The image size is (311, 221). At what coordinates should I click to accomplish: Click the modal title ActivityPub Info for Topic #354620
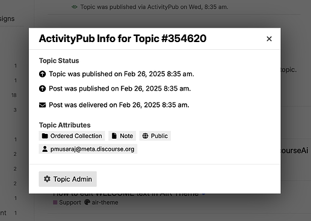[x=123, y=38]
